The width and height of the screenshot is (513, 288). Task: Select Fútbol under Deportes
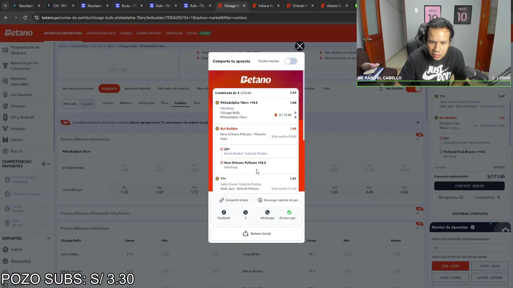point(16,250)
